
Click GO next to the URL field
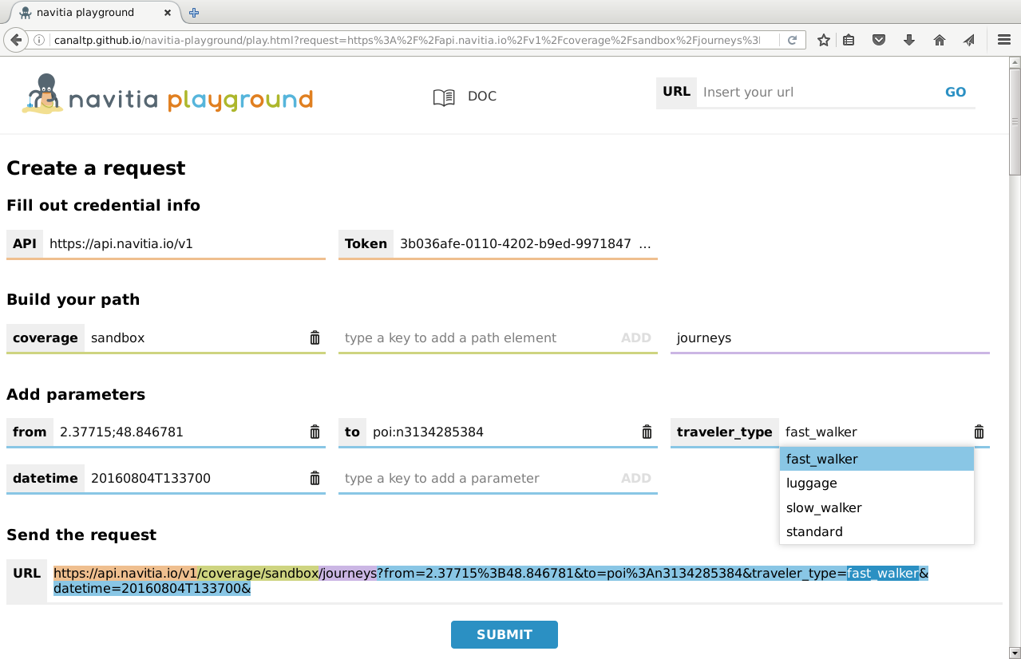[x=956, y=92]
